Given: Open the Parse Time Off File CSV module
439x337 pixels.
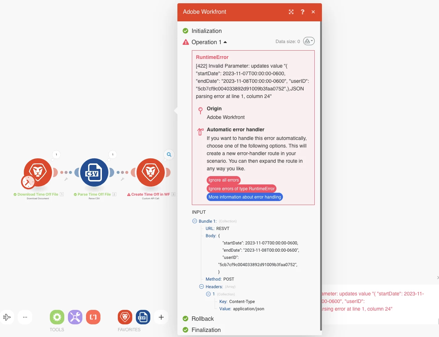Looking at the screenshot, I should pyautogui.click(x=94, y=172).
